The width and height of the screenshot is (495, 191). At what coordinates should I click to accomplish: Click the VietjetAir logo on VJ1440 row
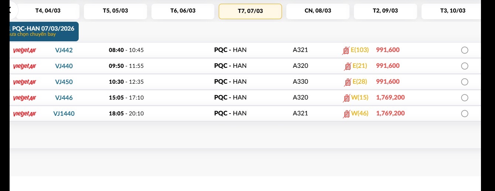tap(24, 114)
